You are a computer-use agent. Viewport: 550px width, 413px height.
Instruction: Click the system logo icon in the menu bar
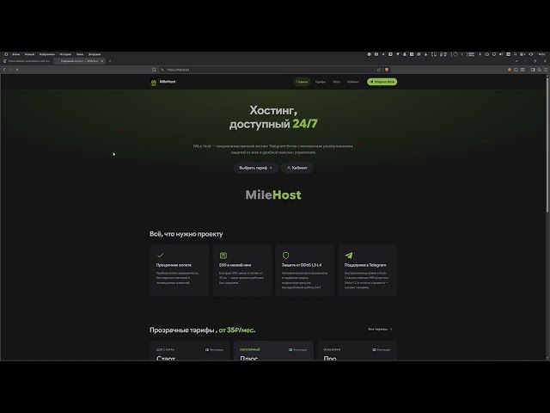coord(6,54)
